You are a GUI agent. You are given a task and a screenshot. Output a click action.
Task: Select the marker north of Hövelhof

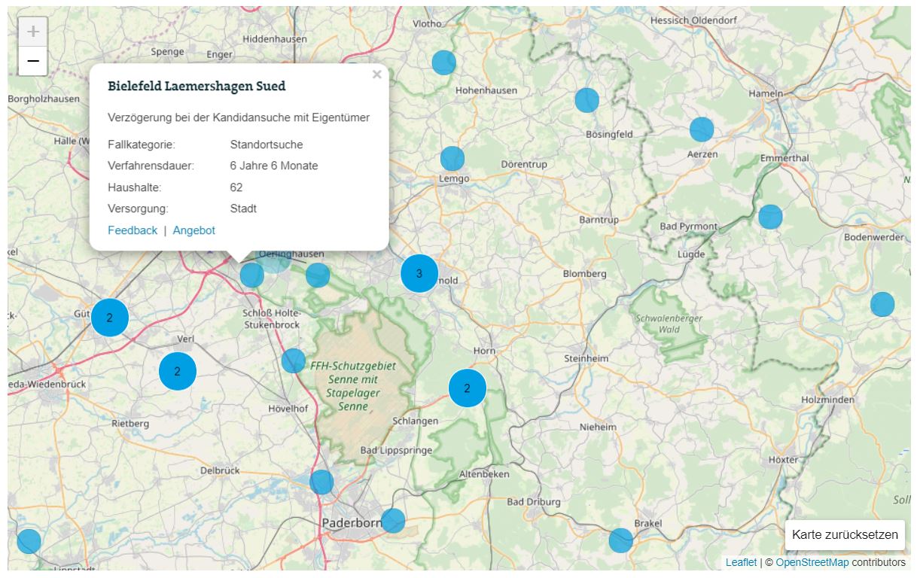pos(294,361)
